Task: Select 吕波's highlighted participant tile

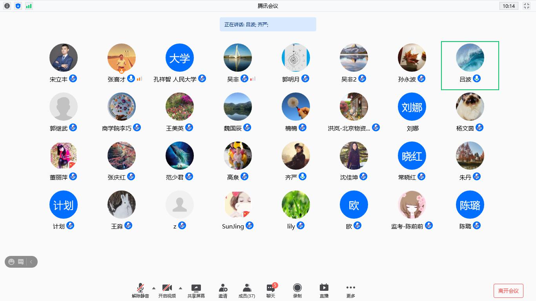Action: [x=470, y=65]
